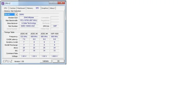The width and height of the screenshot is (182, 102).
Task: Click the DDR3 memory type field
Action: tap(39, 14)
